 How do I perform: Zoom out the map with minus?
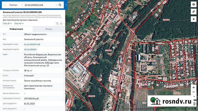(x=194, y=97)
